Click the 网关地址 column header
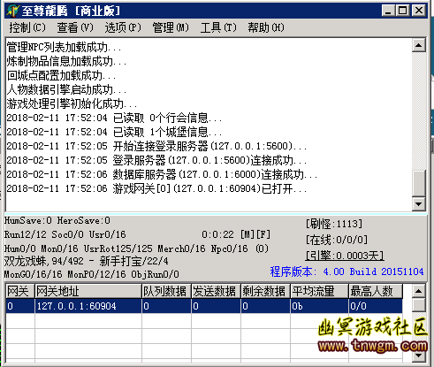The height and width of the screenshot is (367, 434). tap(88, 291)
